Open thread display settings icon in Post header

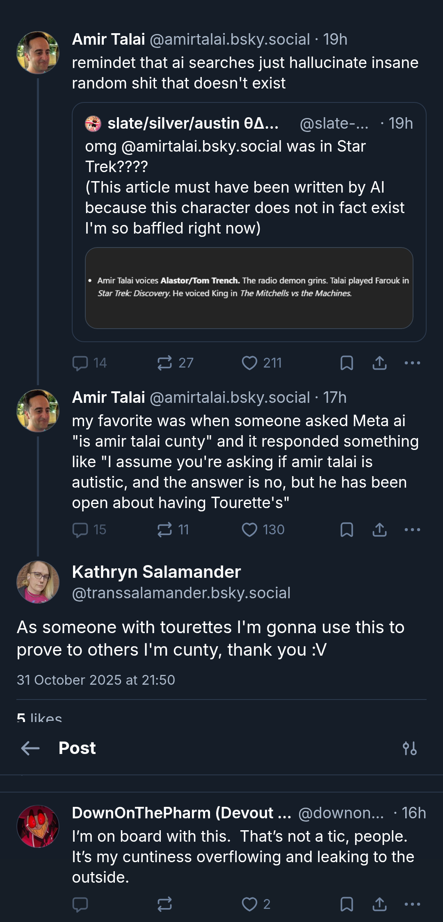(x=410, y=748)
